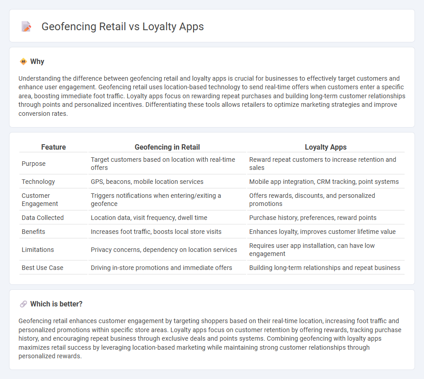Click the Why section heading

pos(37,62)
